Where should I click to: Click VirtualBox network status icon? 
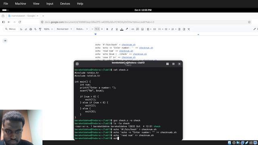coord(242,143)
